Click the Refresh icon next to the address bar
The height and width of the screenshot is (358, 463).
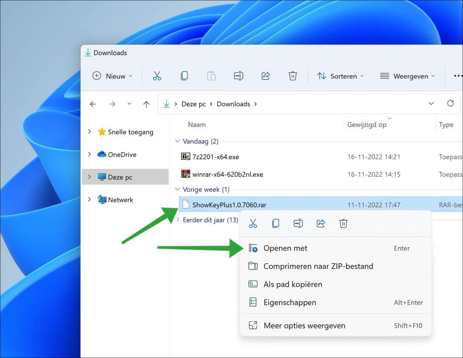click(x=450, y=104)
